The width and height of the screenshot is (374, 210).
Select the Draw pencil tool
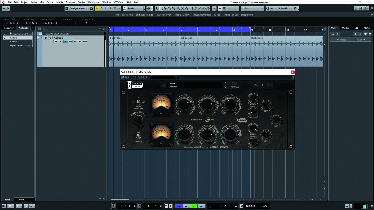[x=195, y=8]
